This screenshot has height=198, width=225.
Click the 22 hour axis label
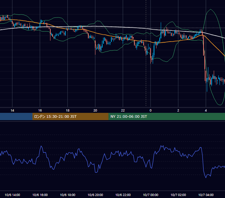tap(123, 111)
